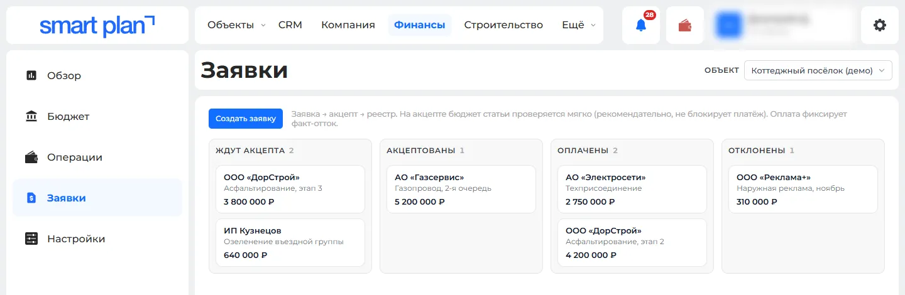Click text Озеленение въездной группы

point(284,242)
